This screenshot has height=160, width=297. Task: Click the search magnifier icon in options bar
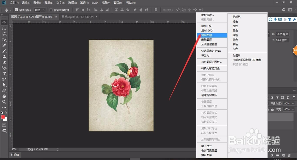click(x=284, y=10)
